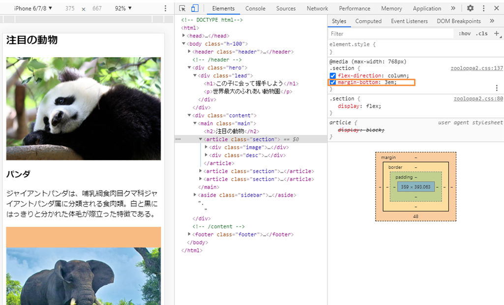Open the Sources tab
The height and width of the screenshot is (305, 504).
click(286, 8)
